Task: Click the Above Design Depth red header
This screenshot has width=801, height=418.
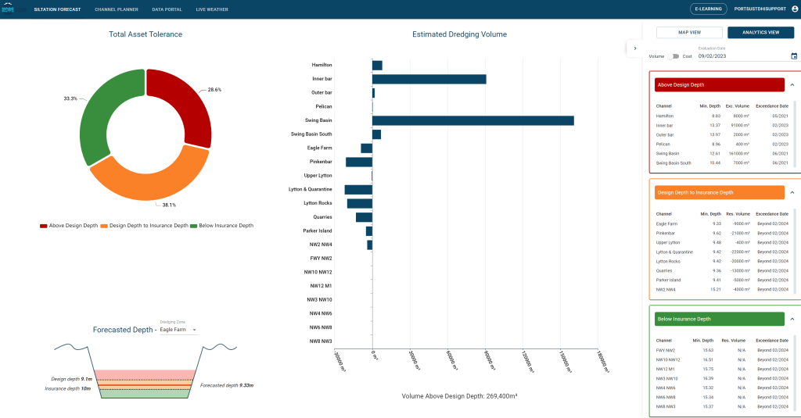Action: pyautogui.click(x=720, y=84)
